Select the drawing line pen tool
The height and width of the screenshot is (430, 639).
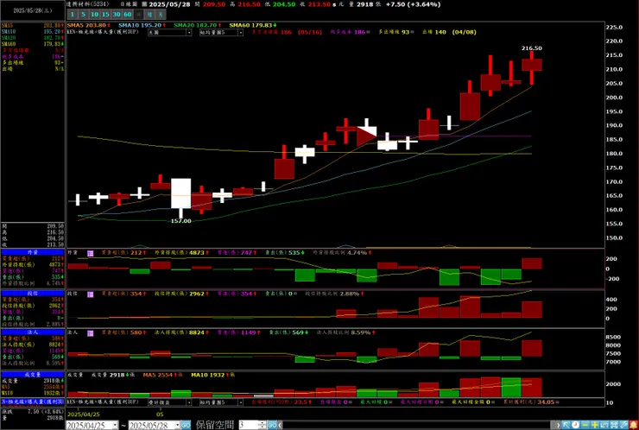click(623, 425)
